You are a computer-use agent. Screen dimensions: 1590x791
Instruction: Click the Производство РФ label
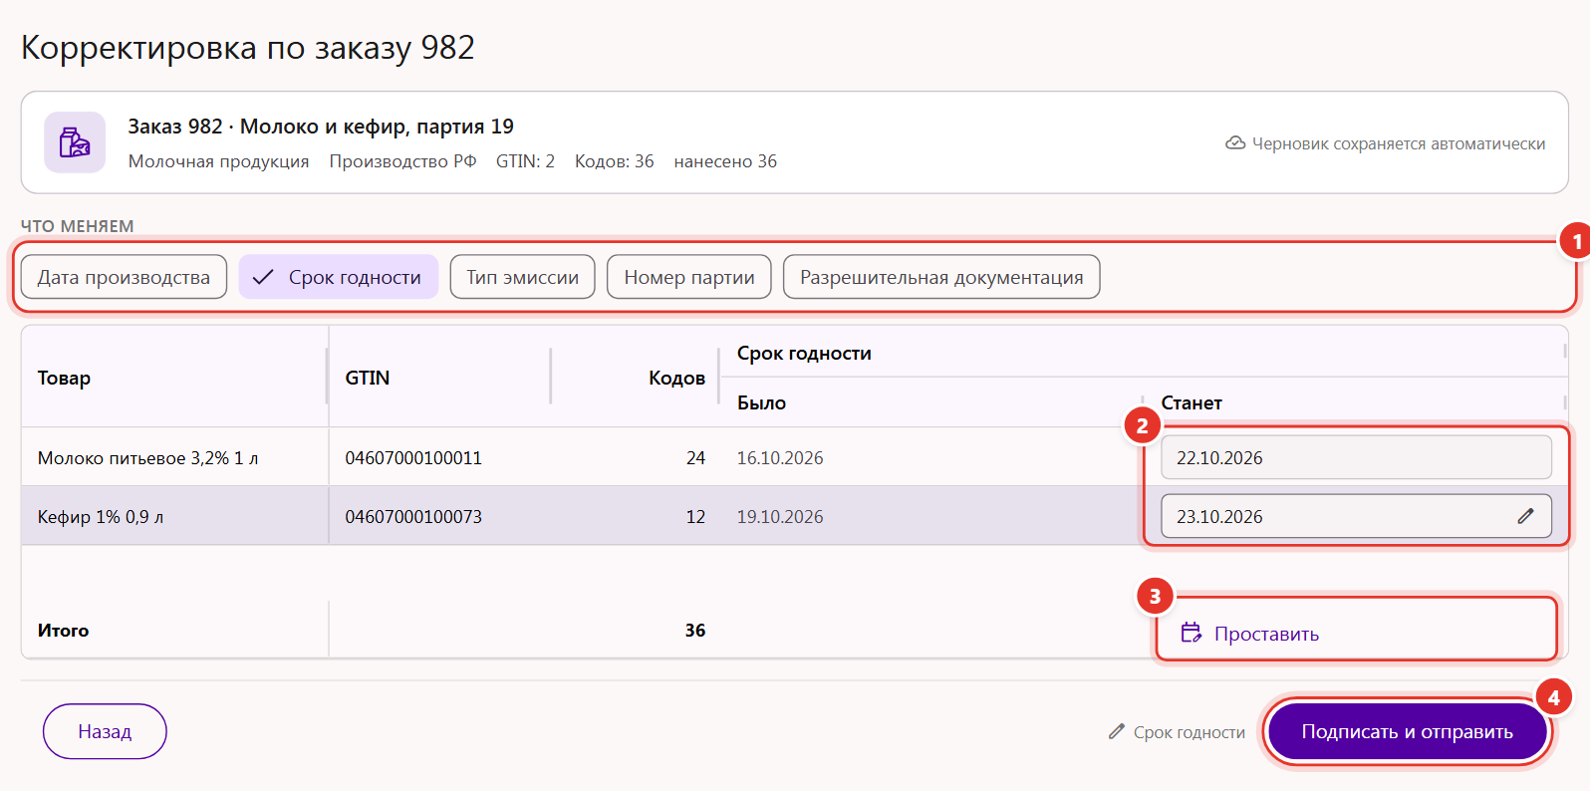402,161
